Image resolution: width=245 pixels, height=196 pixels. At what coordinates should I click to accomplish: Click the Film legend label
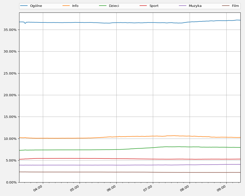[235, 6]
